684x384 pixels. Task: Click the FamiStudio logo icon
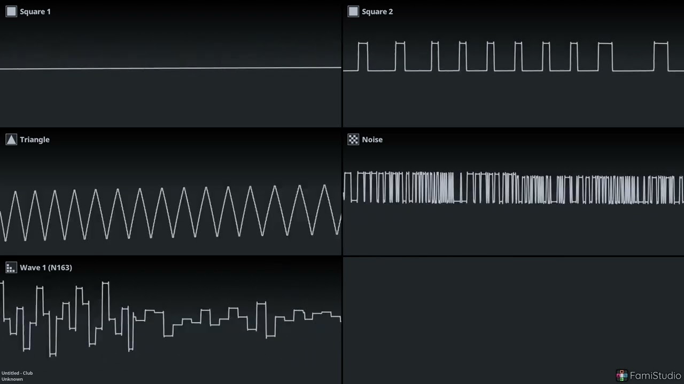pos(621,375)
